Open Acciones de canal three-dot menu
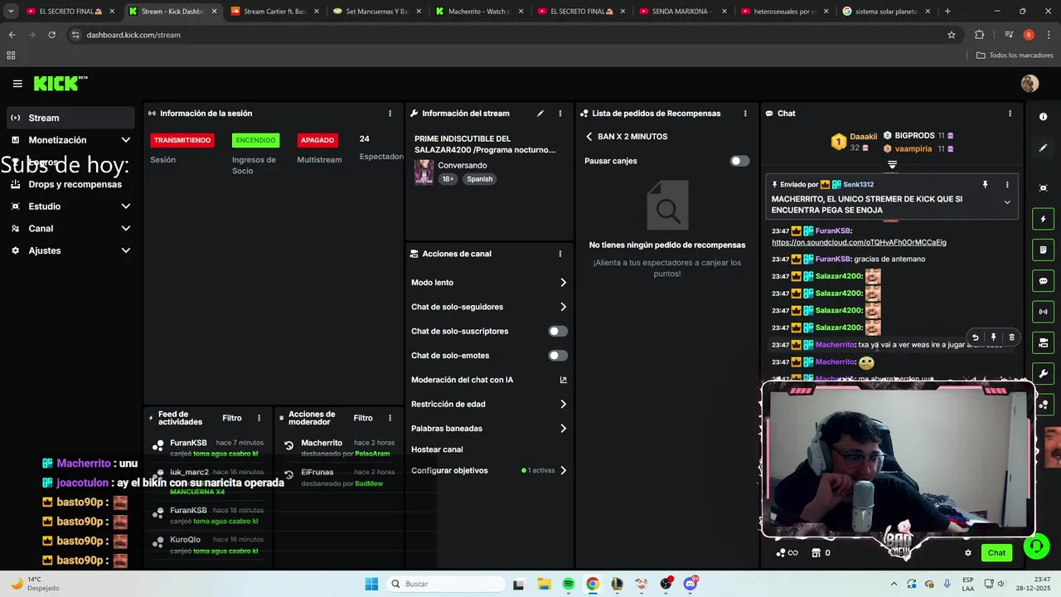The height and width of the screenshot is (597, 1061). pos(560,254)
